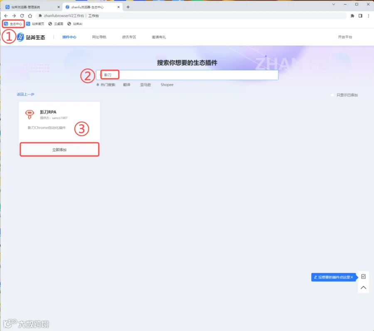Reload the page with refresh icon
This screenshot has height=331, width=374.
[22, 16]
